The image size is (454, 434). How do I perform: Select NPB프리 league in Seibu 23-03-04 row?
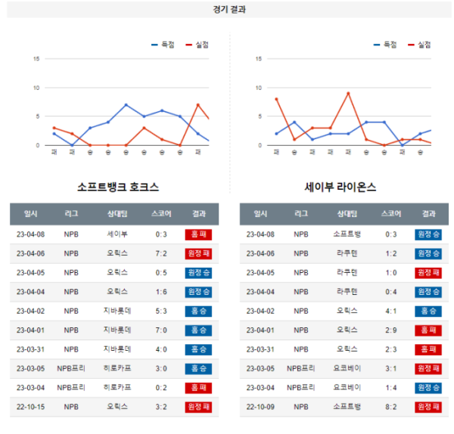click(x=301, y=387)
